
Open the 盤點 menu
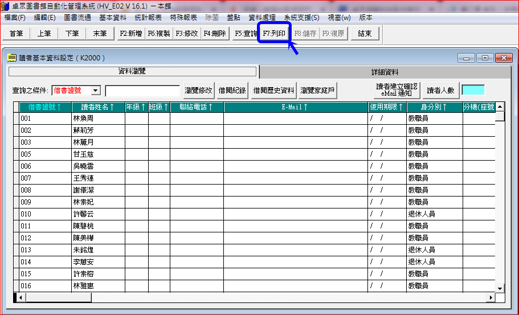coord(234,18)
